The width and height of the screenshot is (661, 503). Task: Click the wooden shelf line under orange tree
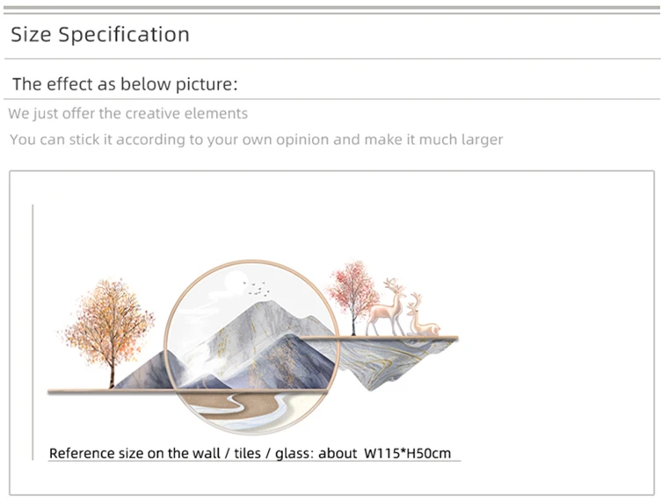point(111,392)
